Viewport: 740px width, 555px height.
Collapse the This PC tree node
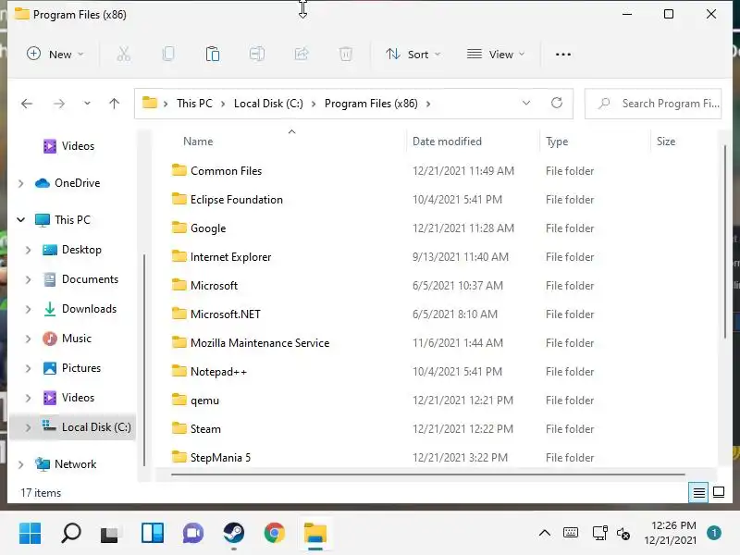pyautogui.click(x=20, y=220)
